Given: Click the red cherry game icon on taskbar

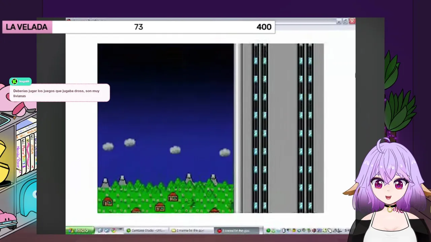Looking at the screenshot, I should (x=219, y=230).
